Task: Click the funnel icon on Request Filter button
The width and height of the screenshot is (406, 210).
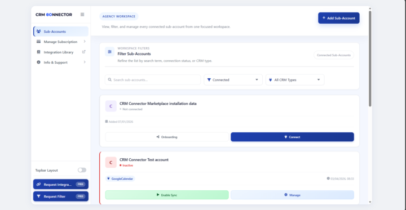Action: point(38,196)
